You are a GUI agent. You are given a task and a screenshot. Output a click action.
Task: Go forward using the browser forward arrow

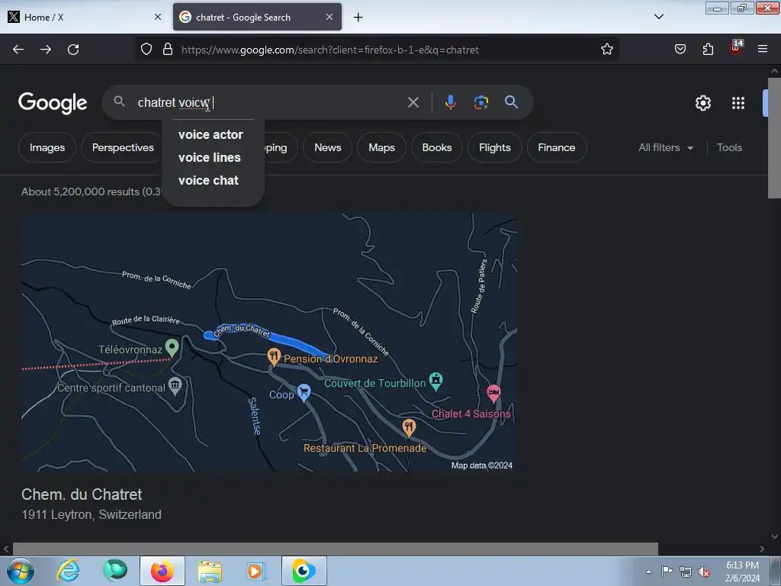(x=46, y=50)
